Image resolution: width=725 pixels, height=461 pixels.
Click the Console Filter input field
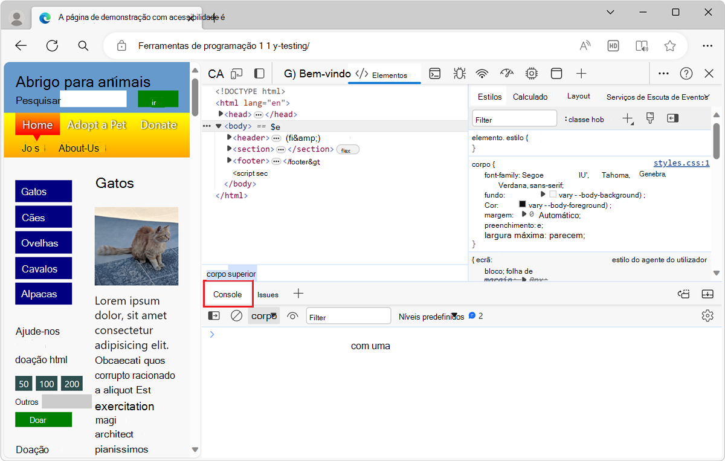[349, 316]
